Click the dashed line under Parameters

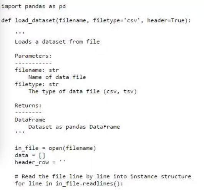(33, 63)
